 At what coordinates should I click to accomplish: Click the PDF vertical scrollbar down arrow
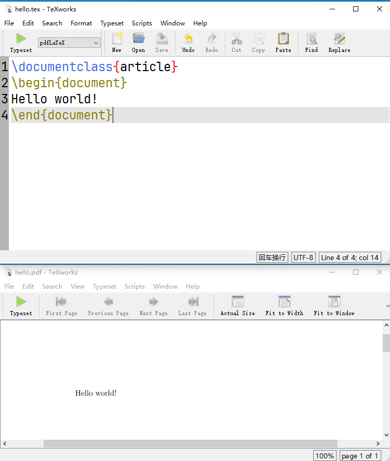(386, 435)
